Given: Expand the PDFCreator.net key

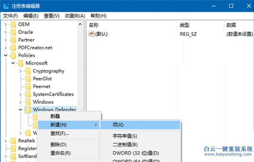Looking at the screenshot, I should click(6, 48).
